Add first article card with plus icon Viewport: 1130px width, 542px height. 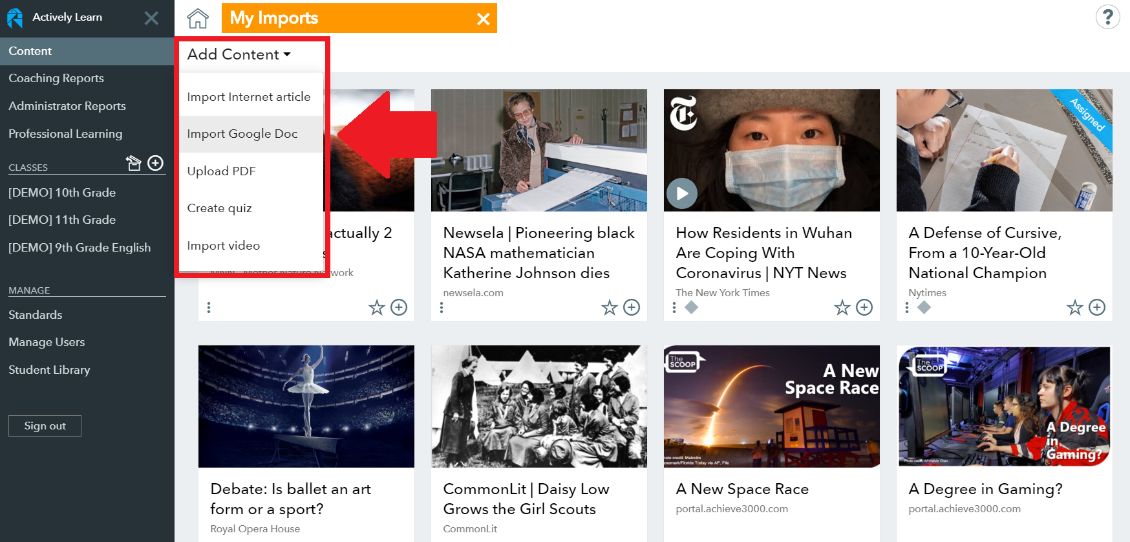399,307
